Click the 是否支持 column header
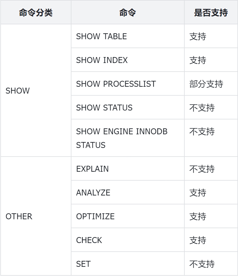Screen dimensions: 238x276 click(x=211, y=13)
